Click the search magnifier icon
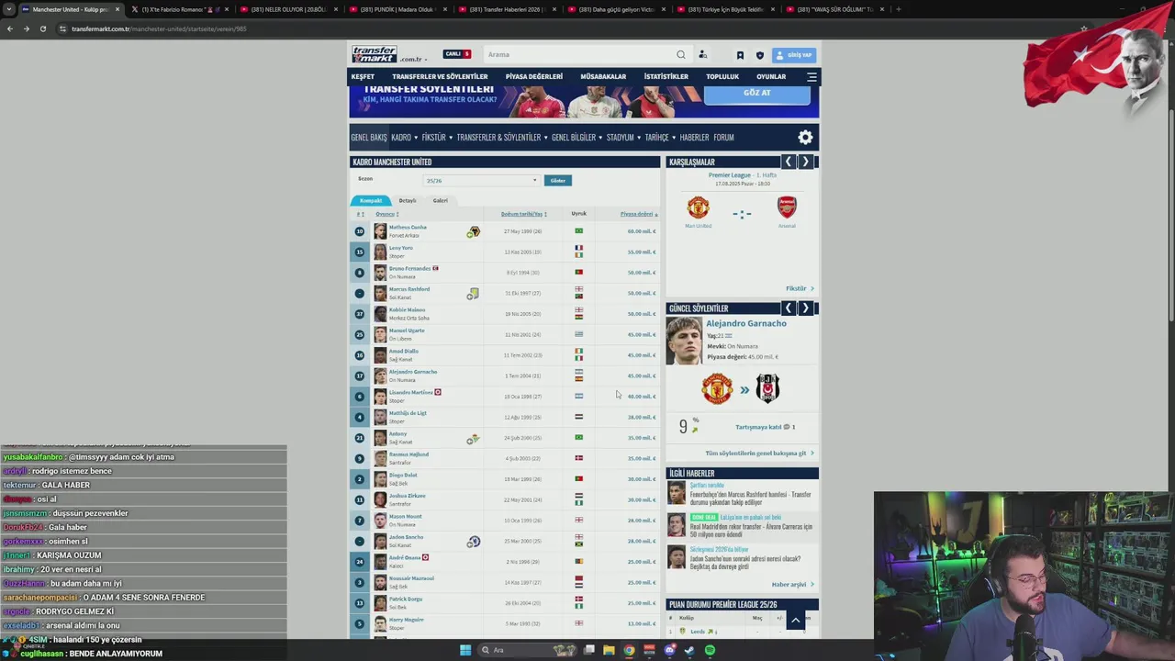The width and height of the screenshot is (1175, 661). pos(680,54)
